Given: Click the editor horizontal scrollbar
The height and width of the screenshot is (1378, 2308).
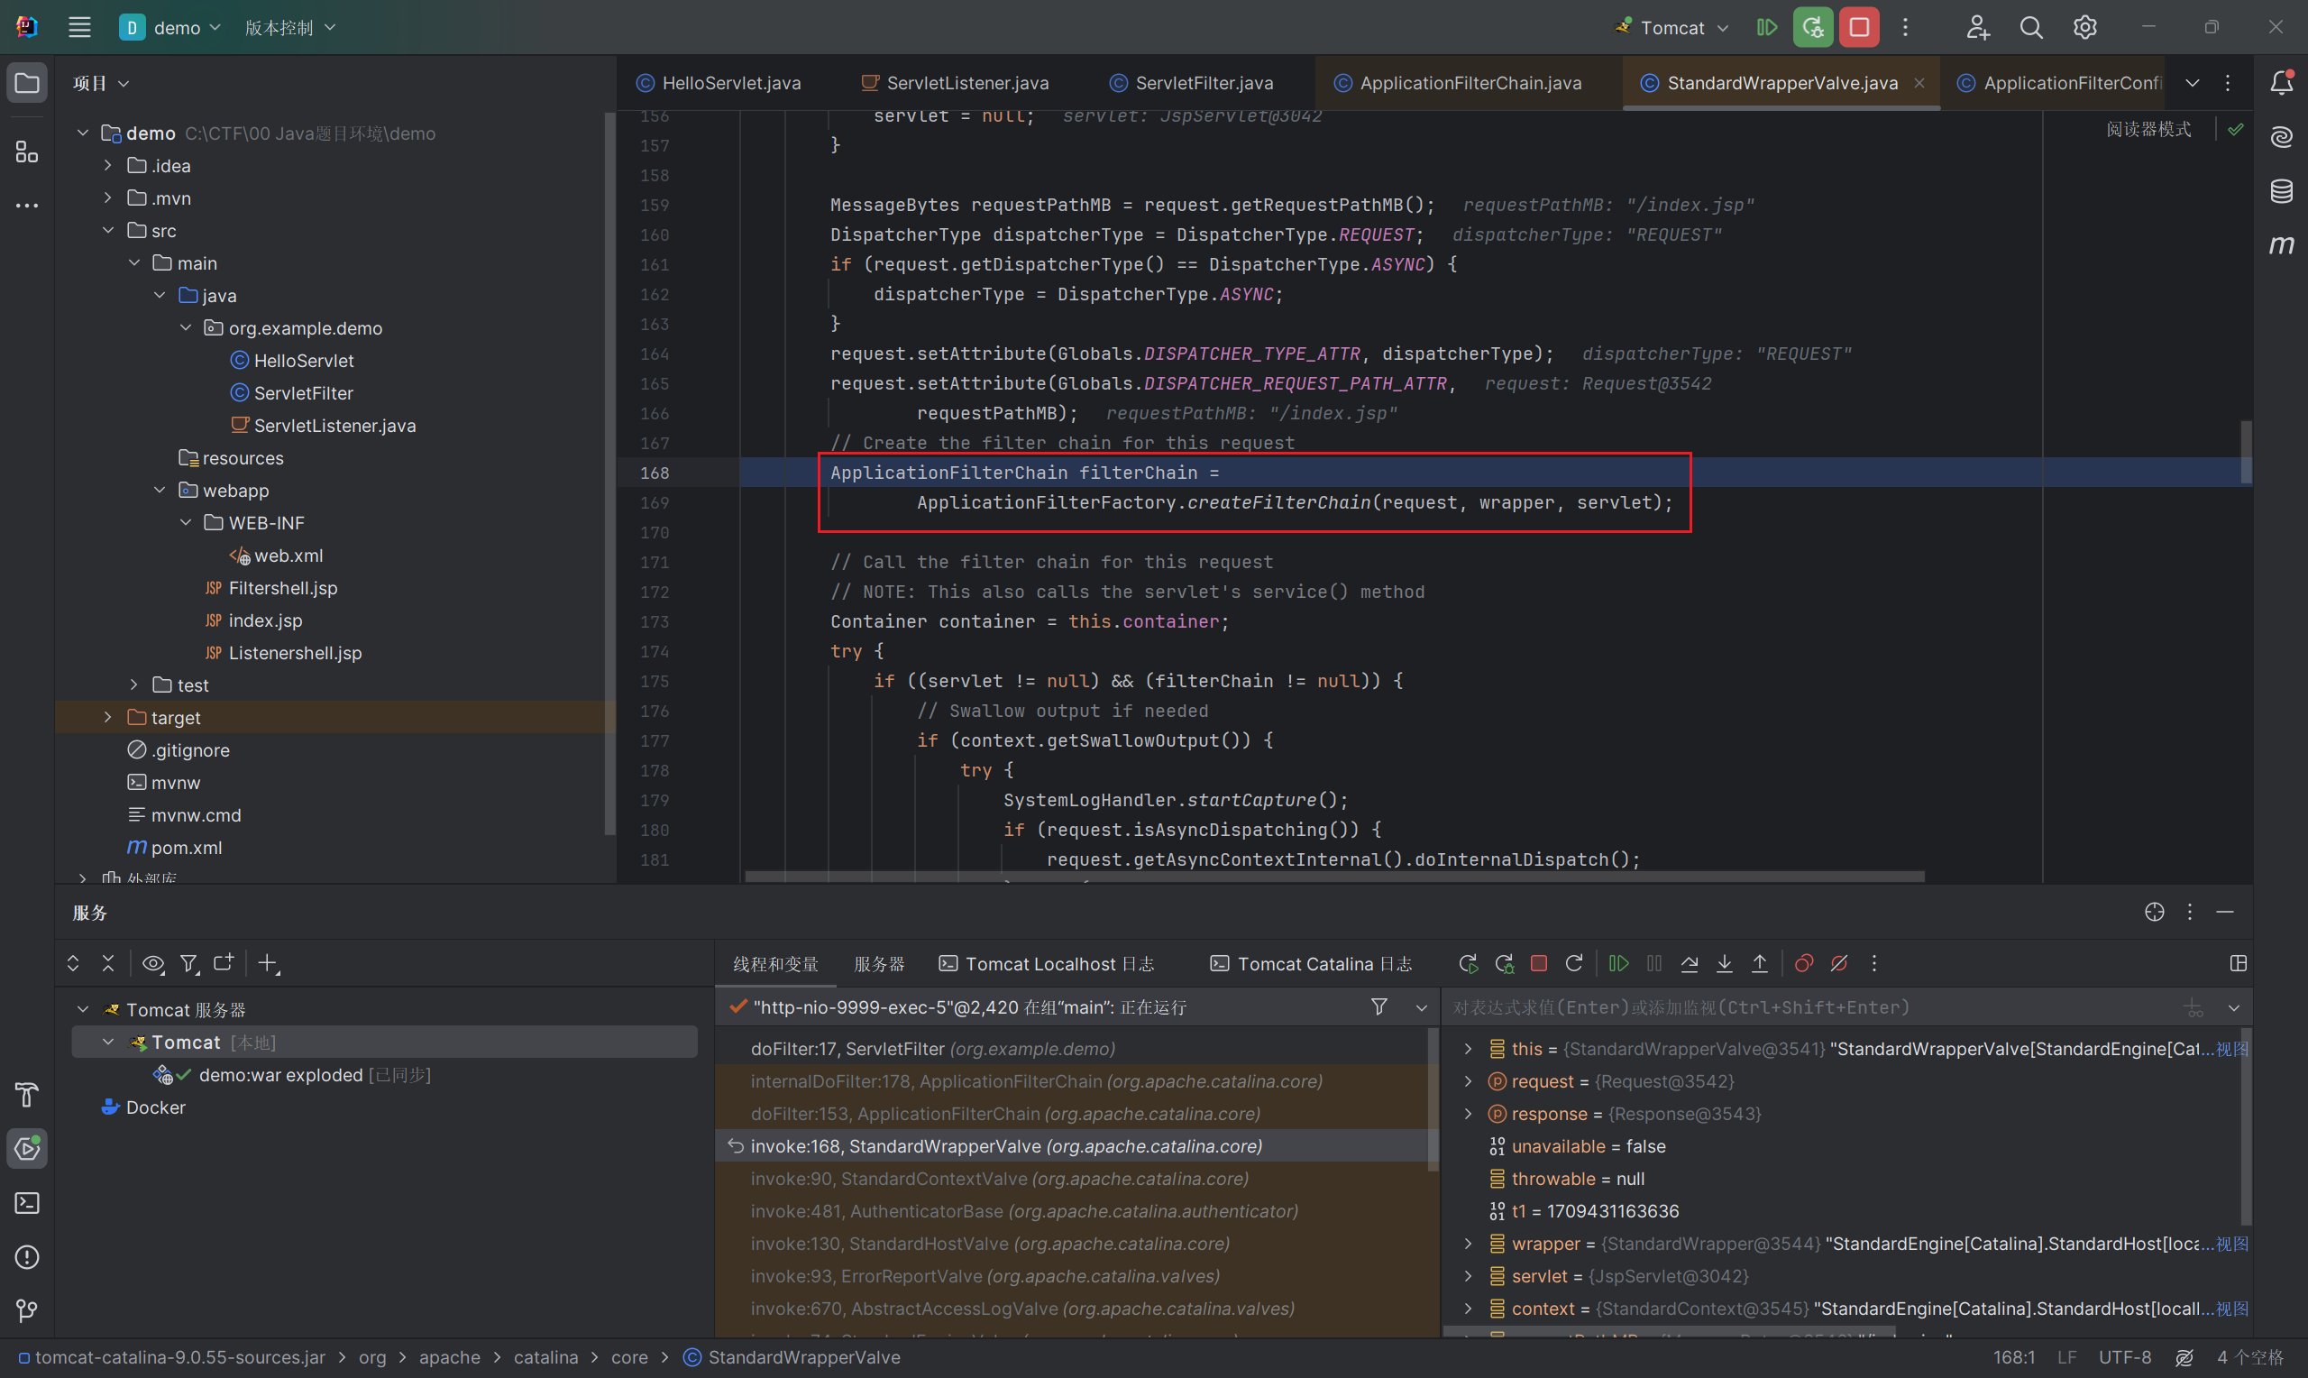Looking at the screenshot, I should pos(1334,877).
